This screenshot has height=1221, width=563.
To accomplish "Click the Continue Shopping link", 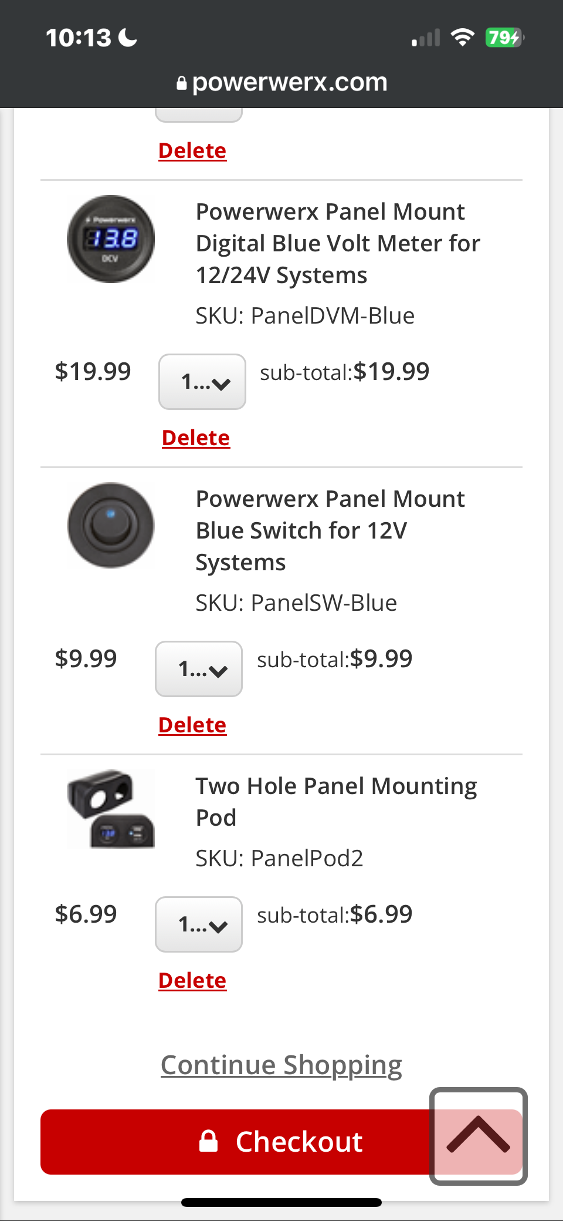I will (281, 1065).
